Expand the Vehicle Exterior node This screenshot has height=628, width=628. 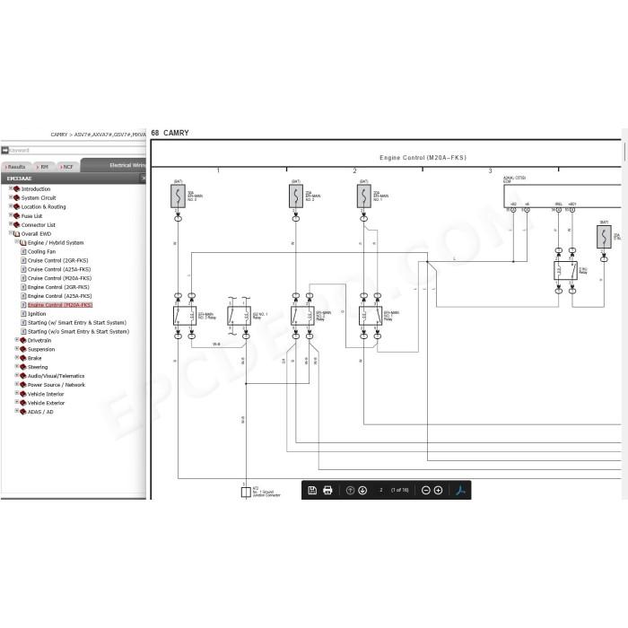[17, 403]
